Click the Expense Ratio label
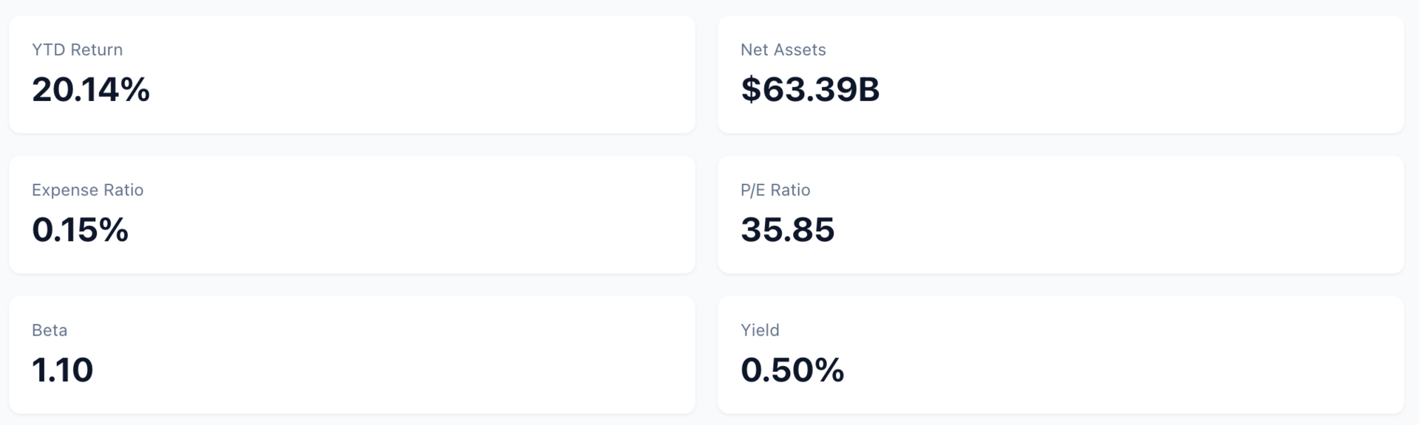 point(87,190)
